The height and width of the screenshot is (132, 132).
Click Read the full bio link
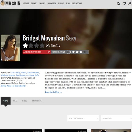[53, 92]
